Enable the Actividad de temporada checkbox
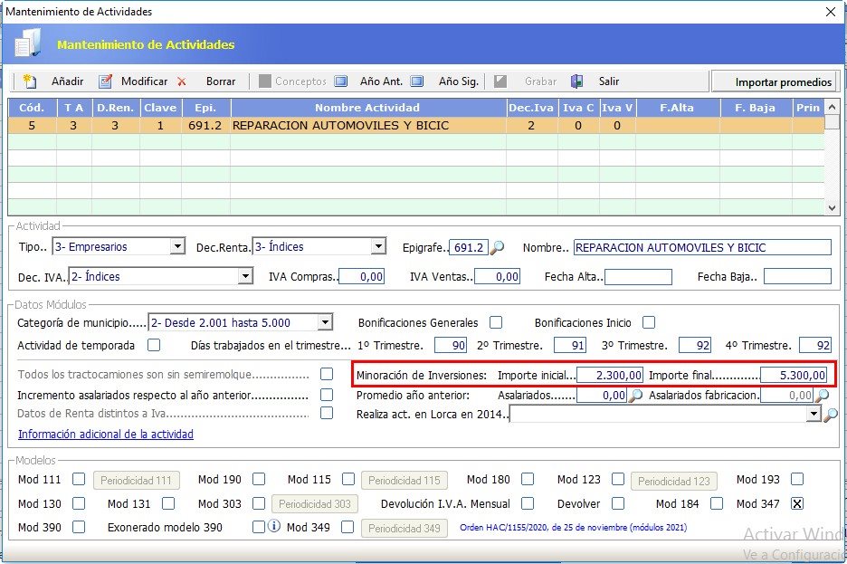 [x=154, y=345]
